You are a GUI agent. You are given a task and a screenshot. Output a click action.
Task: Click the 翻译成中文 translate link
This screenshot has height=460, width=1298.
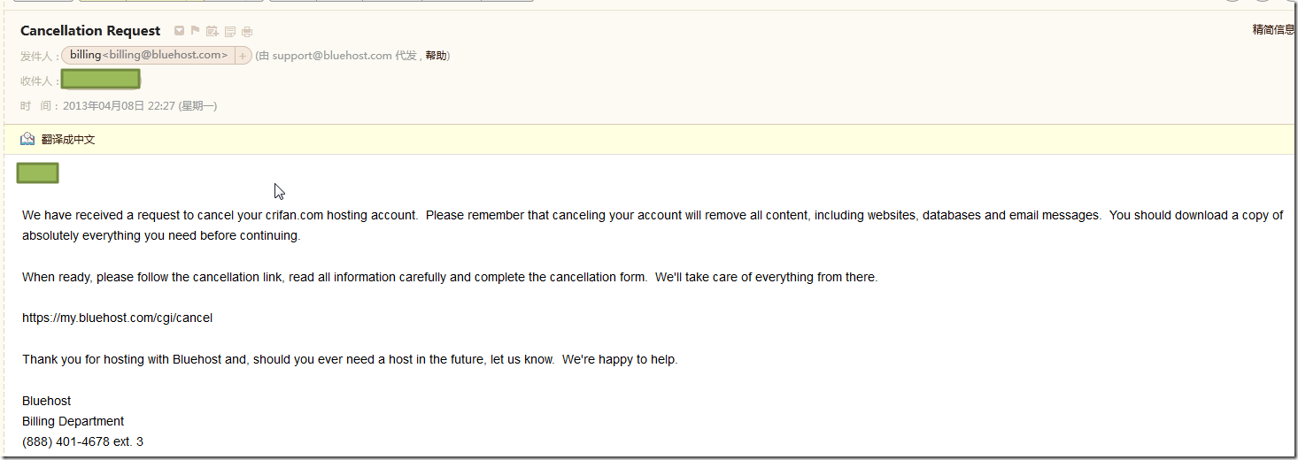tap(68, 140)
